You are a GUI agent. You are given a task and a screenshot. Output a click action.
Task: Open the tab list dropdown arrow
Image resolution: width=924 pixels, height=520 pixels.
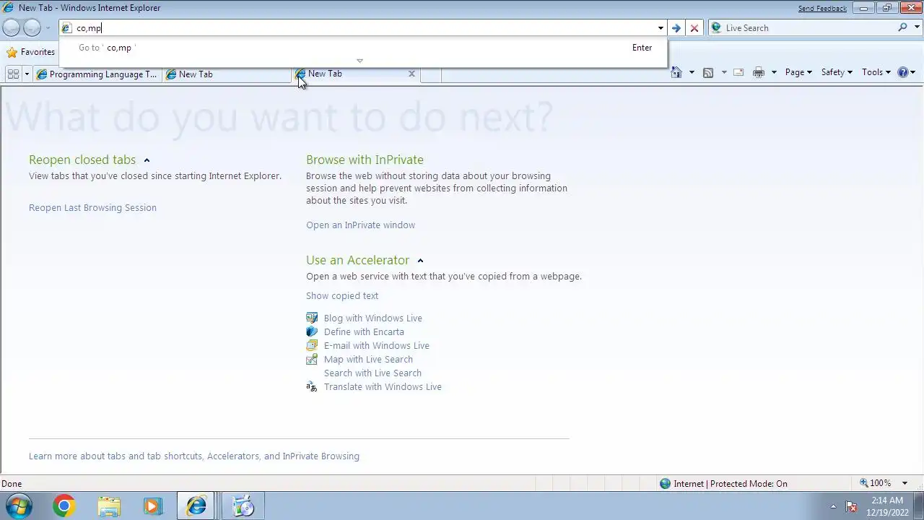pos(27,74)
